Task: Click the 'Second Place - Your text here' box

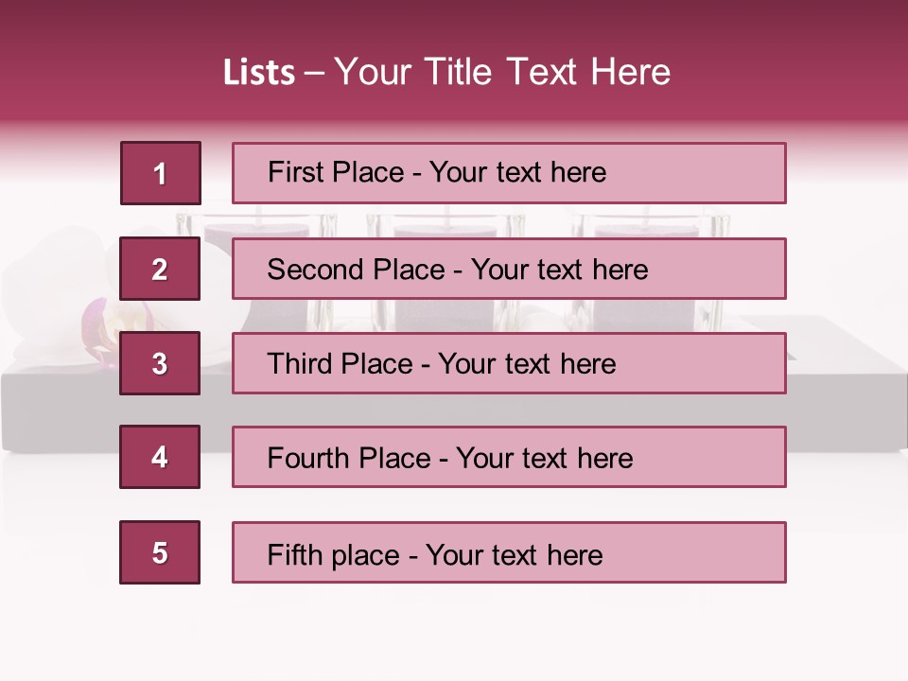Action: click(509, 269)
